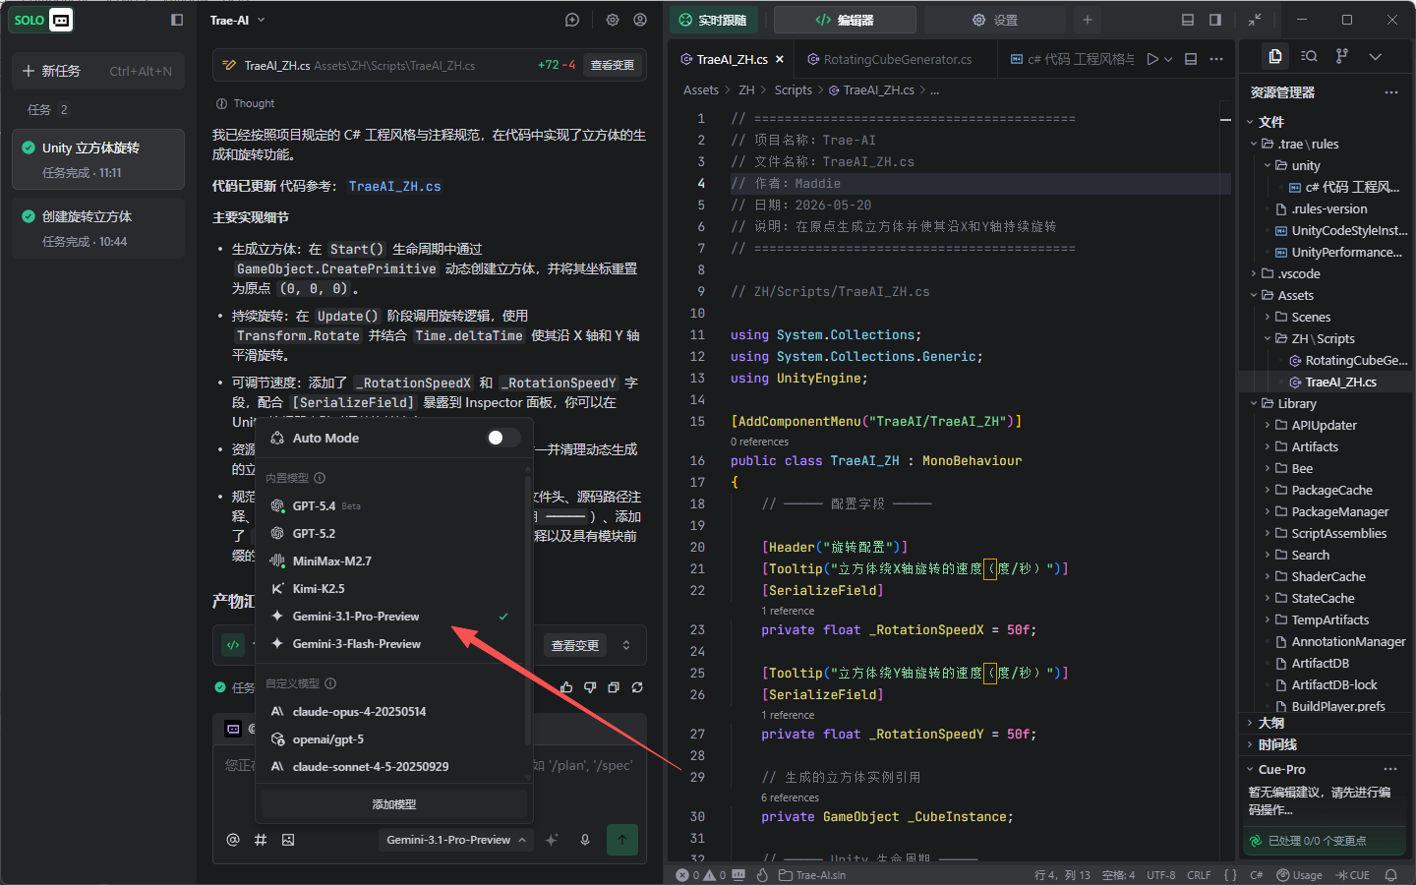Open the run options dropdown arrow
Viewport: 1416px width, 885px height.
(x=1168, y=59)
